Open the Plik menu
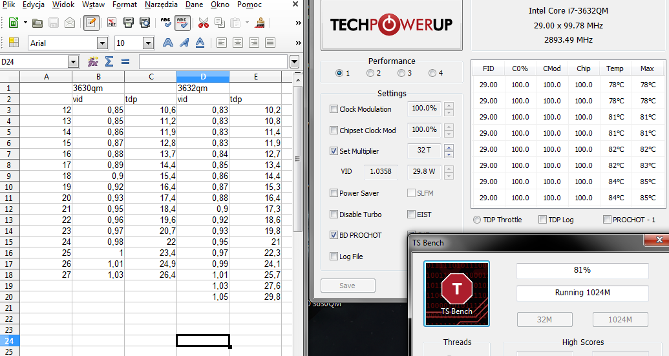Screen dimensions: 669x356 (x=8, y=5)
